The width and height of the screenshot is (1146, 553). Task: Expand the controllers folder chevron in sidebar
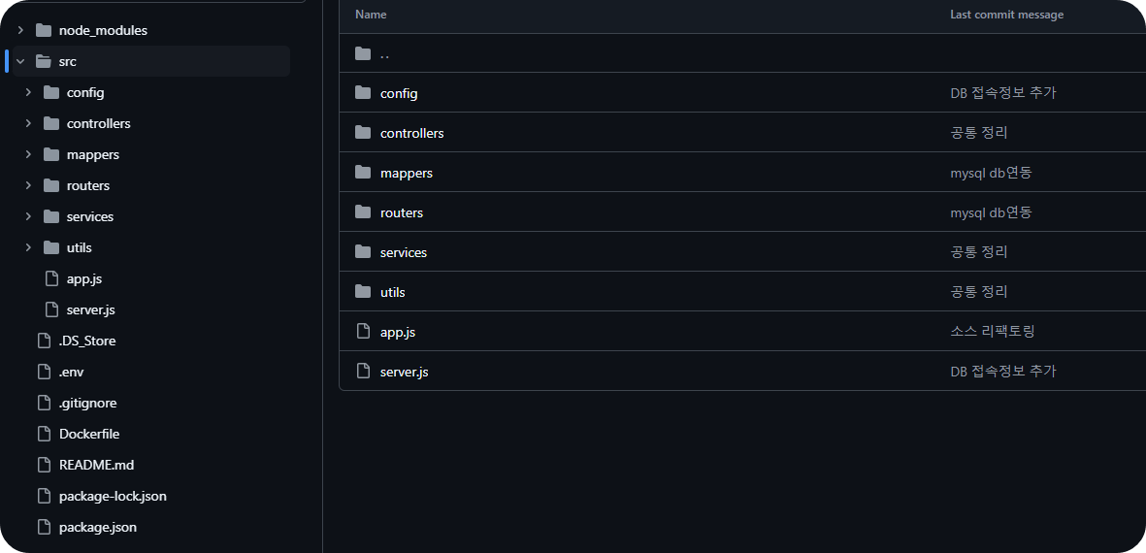(28, 123)
